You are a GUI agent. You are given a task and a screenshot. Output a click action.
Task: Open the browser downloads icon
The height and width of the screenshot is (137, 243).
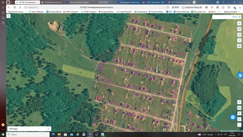pos(240,7)
